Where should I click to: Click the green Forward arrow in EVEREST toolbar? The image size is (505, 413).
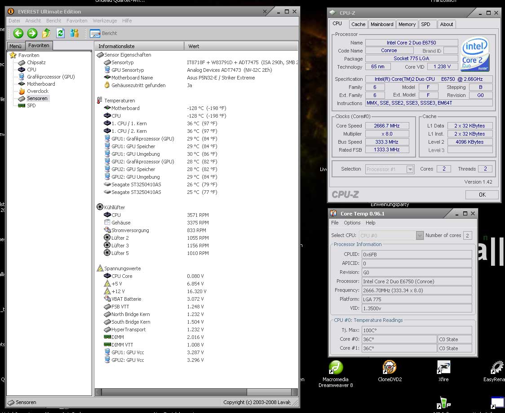click(x=32, y=33)
